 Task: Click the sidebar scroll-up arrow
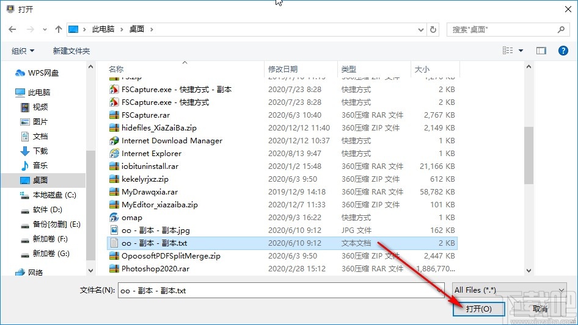[x=90, y=67]
